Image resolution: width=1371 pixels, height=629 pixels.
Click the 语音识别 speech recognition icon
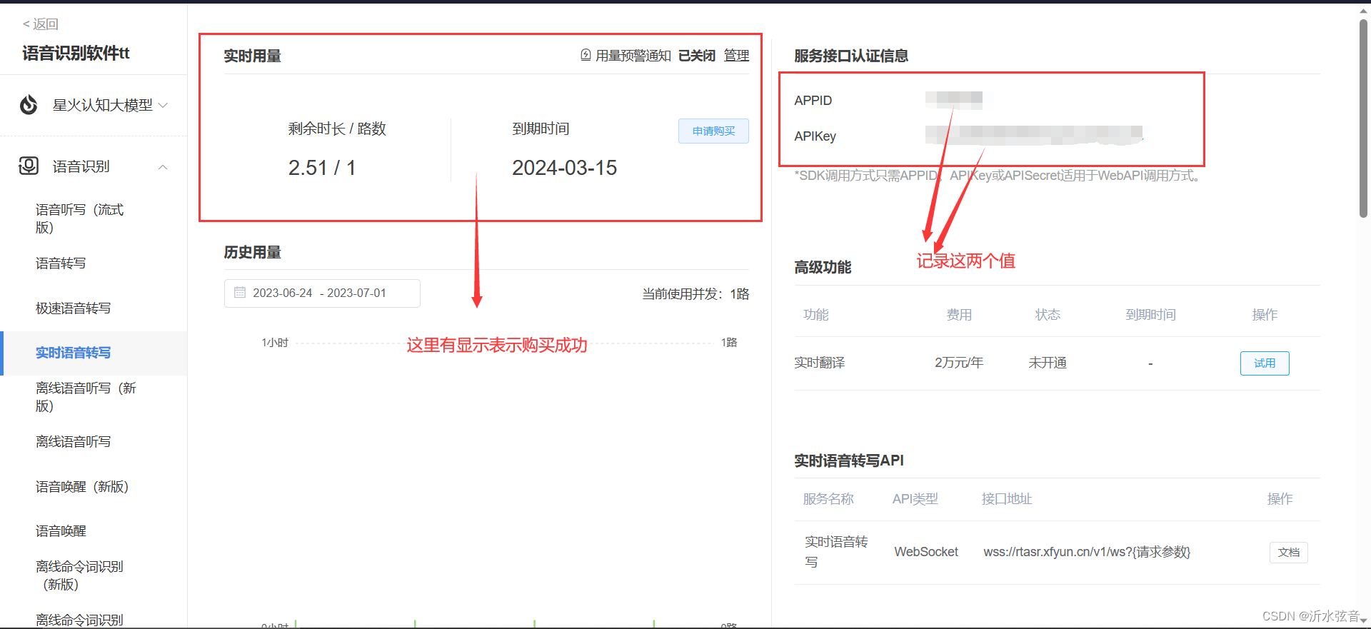coord(29,166)
